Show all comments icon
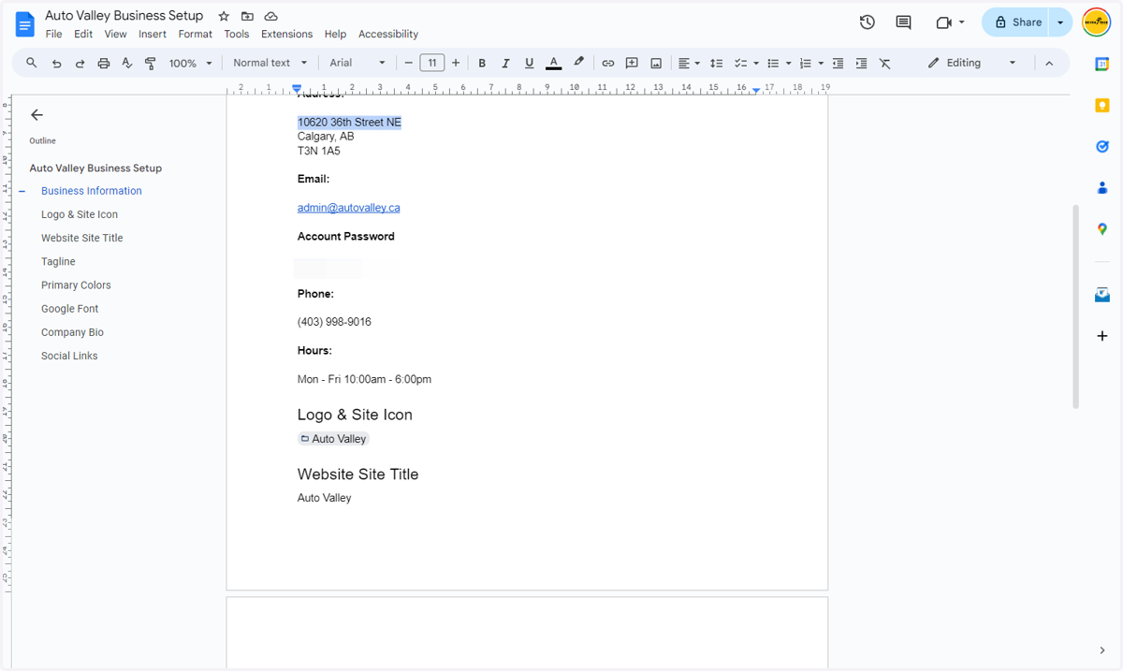The height and width of the screenshot is (671, 1123). (x=903, y=22)
